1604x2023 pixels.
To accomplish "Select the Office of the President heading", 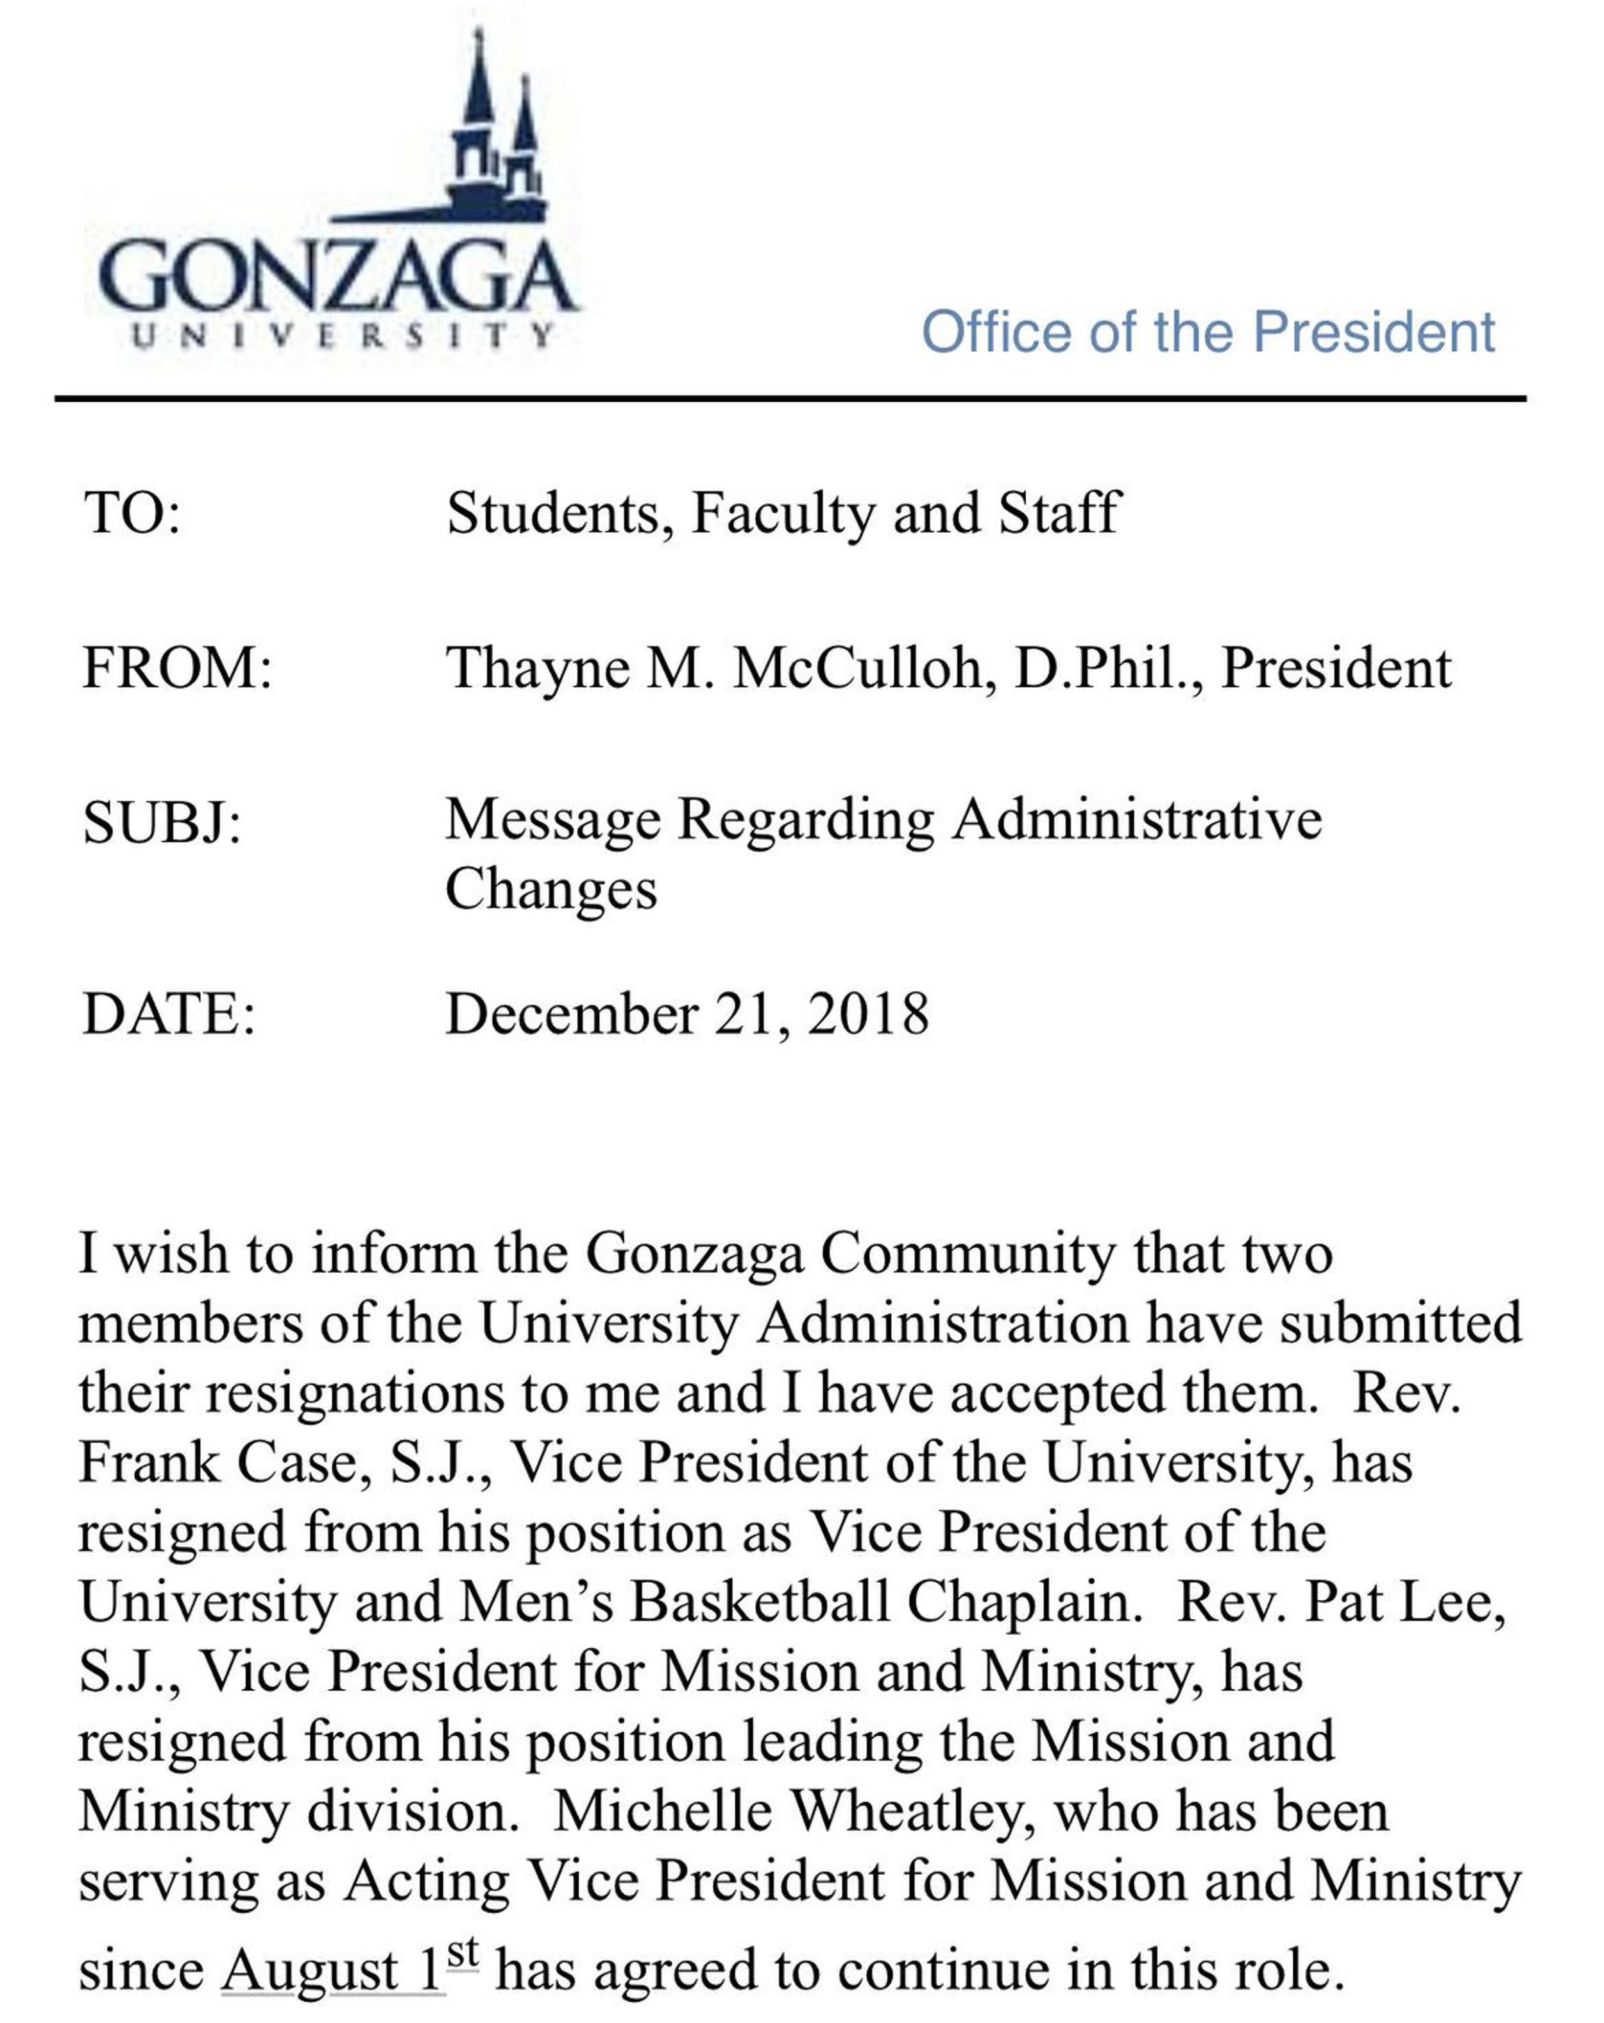I will (1207, 331).
